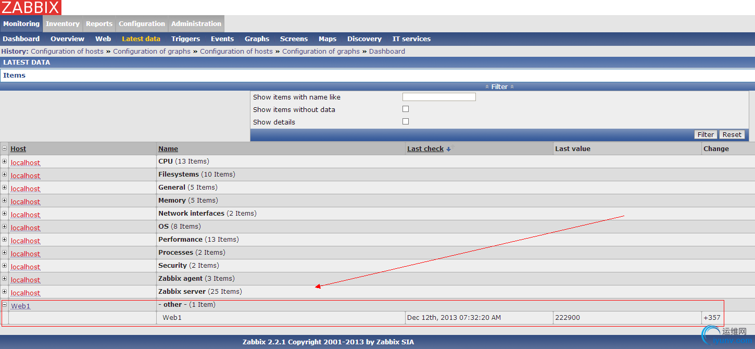
Task: Go to Triggers submenu
Action: 185,39
